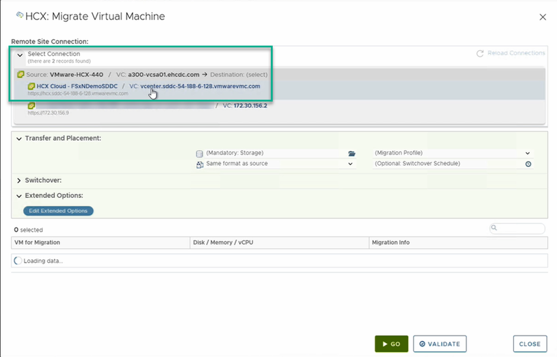The width and height of the screenshot is (557, 357).
Task: Click the magnifier icon in VM search box
Action: tap(494, 228)
